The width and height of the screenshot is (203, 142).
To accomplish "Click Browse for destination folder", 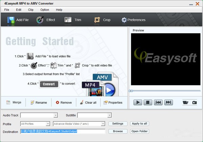I will (118, 131).
